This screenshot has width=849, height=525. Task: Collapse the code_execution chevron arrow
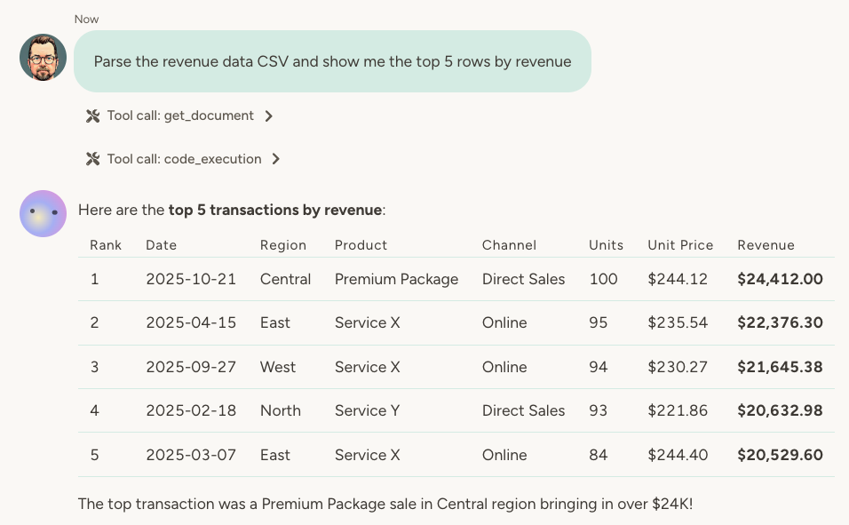click(x=275, y=159)
